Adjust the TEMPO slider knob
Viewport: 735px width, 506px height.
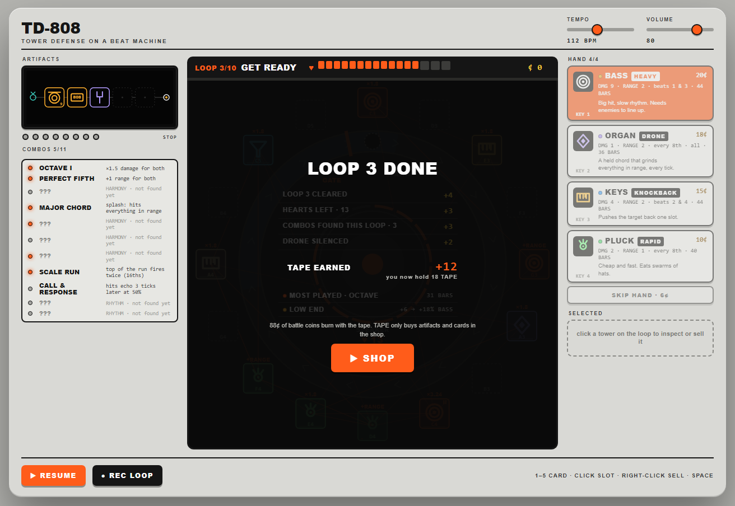[x=597, y=30]
